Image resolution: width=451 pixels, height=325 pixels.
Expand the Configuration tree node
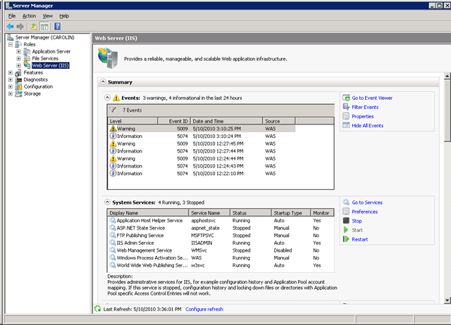click(11, 87)
